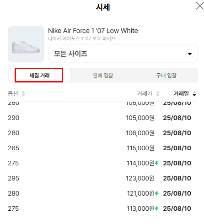Select the 265 row priced 115,000원
204x224 pixels.
click(103, 148)
